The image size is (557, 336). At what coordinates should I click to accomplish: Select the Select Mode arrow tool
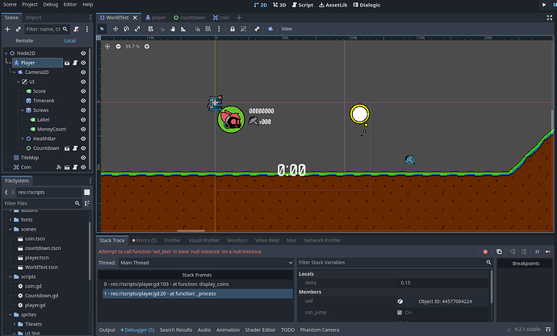pos(102,29)
